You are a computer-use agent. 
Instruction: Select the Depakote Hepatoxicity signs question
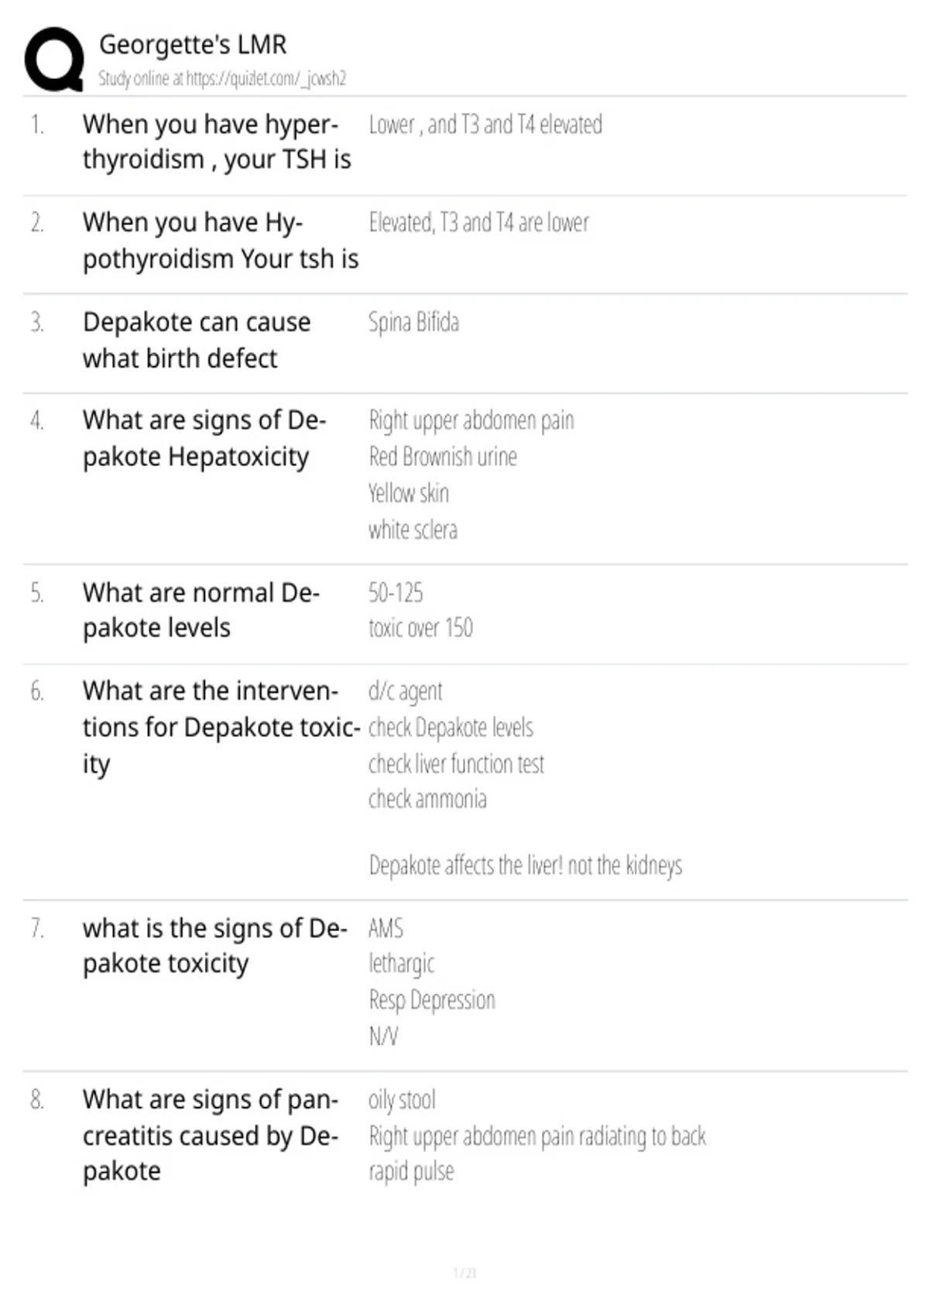point(204,438)
